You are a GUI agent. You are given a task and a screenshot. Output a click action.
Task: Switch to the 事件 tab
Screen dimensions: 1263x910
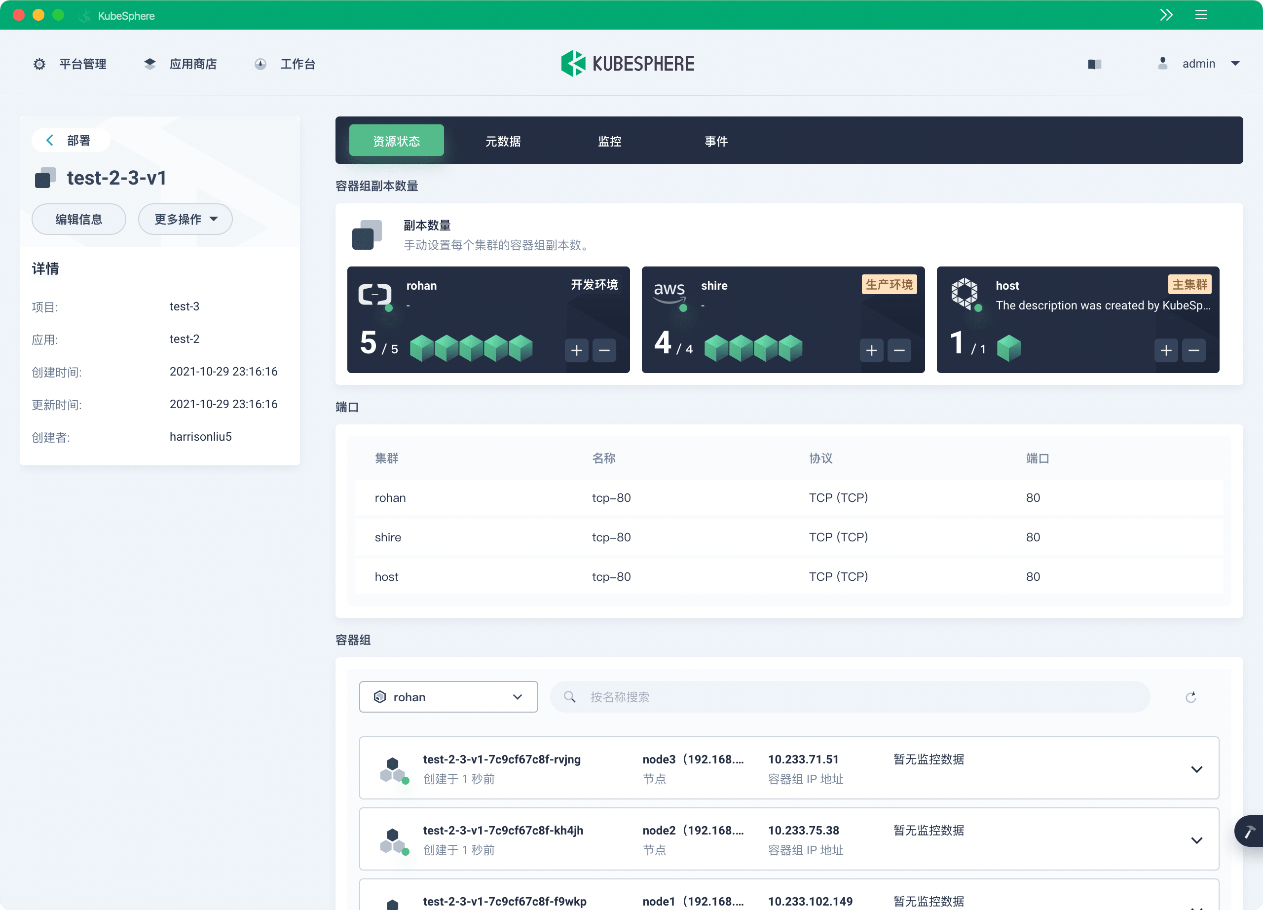tap(715, 141)
